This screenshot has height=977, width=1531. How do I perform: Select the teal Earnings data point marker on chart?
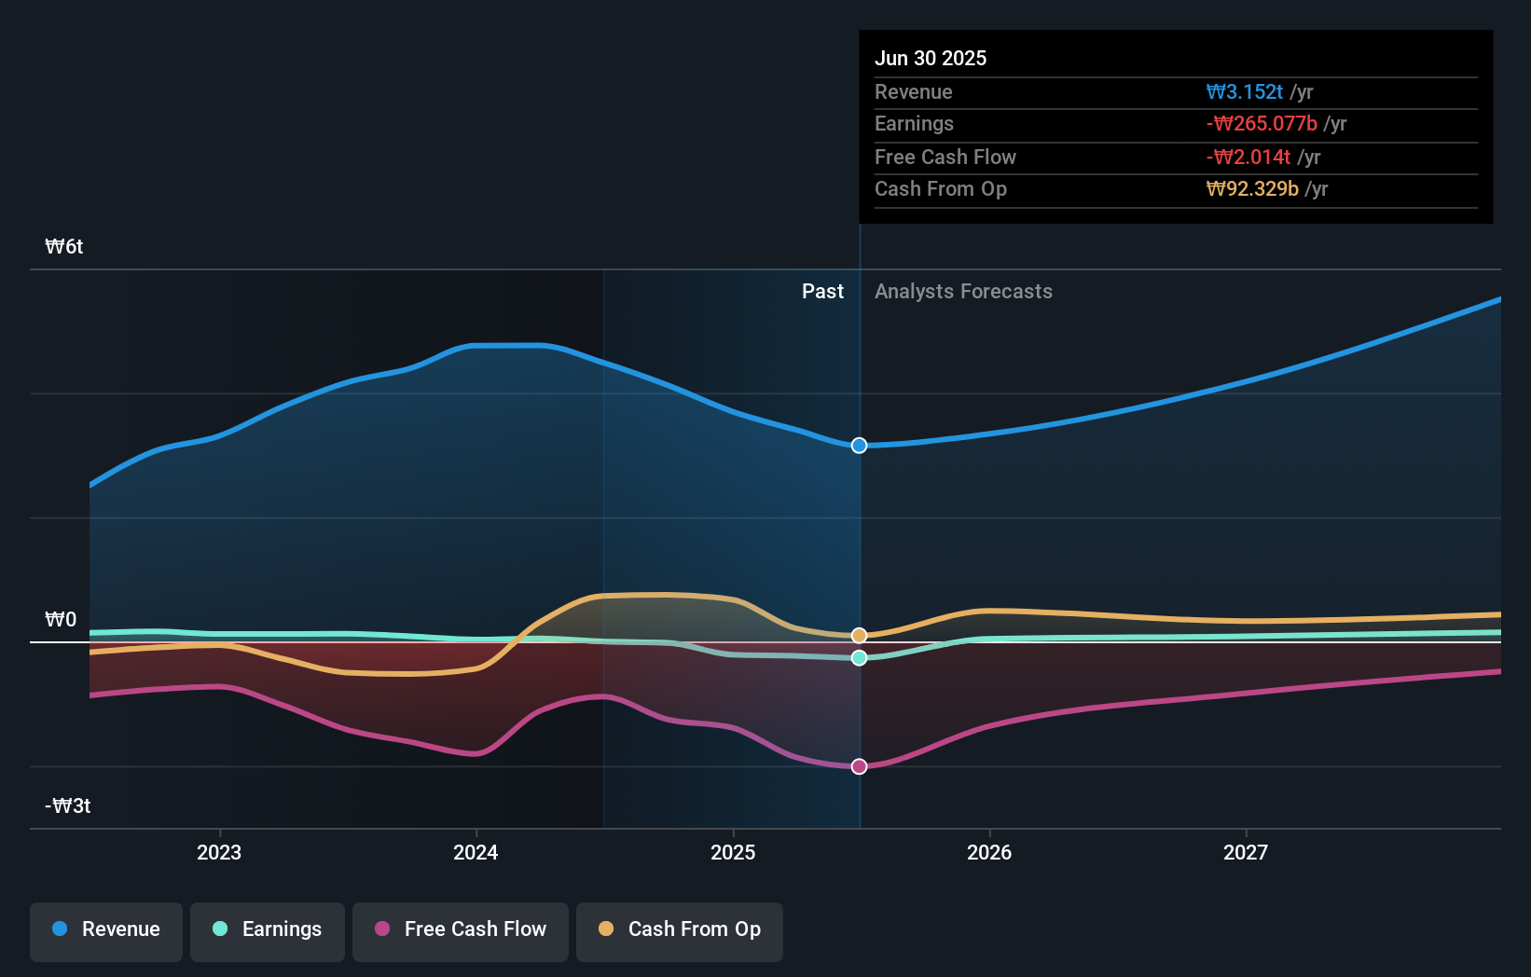tap(859, 658)
